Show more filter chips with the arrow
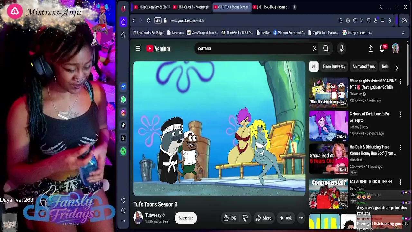Image resolution: width=412 pixels, height=232 pixels. click(397, 68)
